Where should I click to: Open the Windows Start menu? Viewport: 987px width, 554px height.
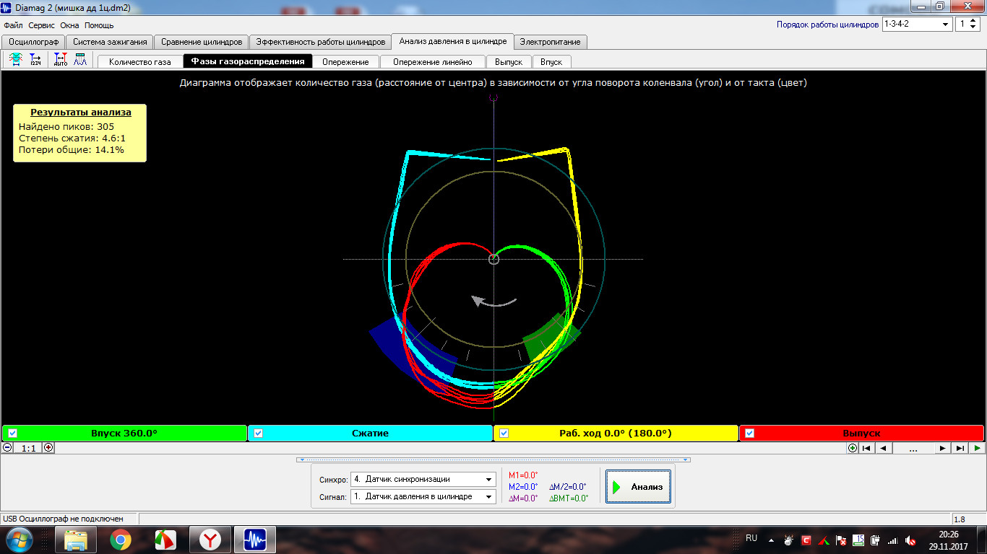[20, 539]
